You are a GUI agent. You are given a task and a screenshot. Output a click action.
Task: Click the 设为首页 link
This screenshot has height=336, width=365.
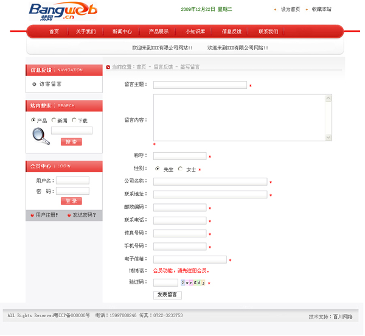point(290,9)
